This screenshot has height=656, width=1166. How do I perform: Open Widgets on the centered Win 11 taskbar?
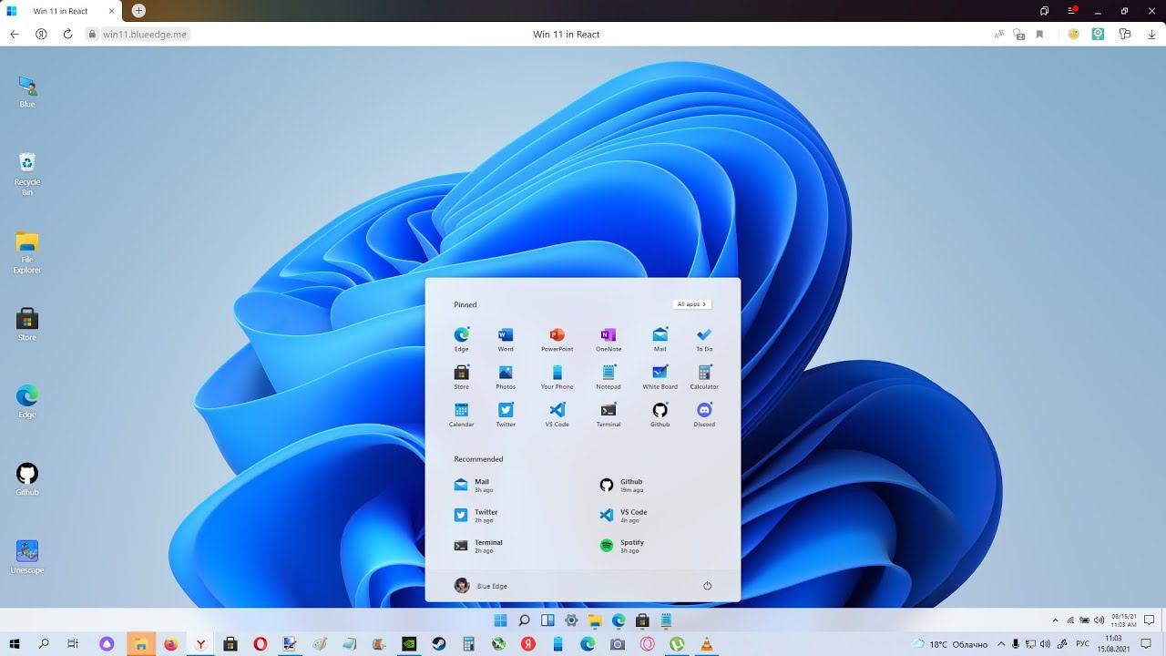(x=547, y=620)
